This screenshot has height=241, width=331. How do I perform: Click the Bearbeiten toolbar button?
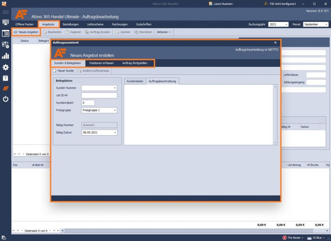pyautogui.click(x=52, y=32)
